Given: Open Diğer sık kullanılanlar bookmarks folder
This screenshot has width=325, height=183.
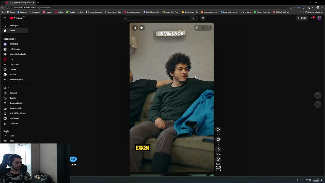Looking at the screenshot, I should click(x=314, y=12).
